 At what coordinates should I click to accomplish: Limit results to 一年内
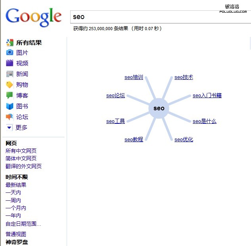tap(13, 215)
